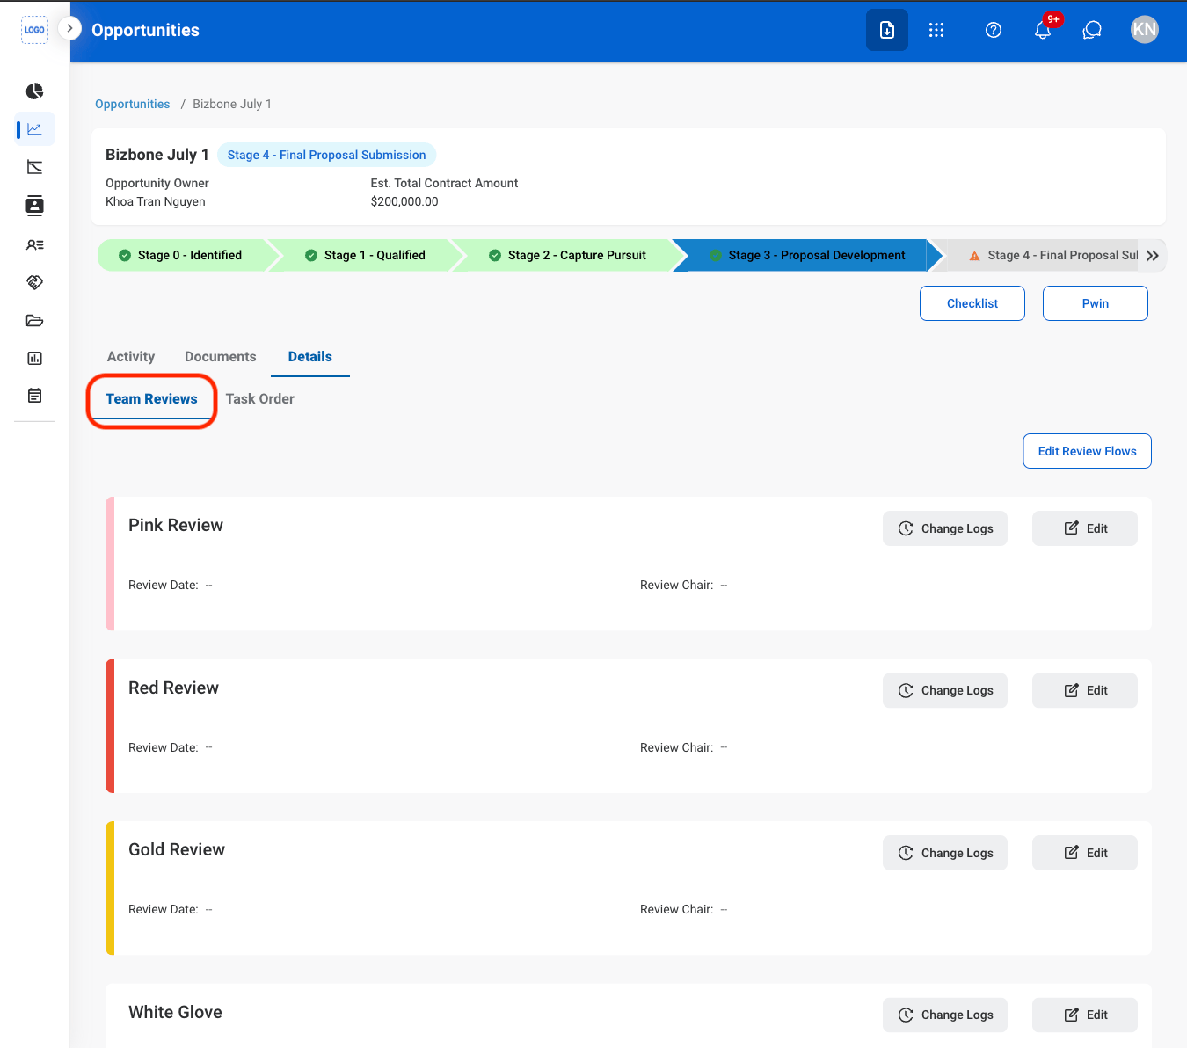Select Stage 1 - Qualified step
This screenshot has width=1187, height=1048.
click(x=366, y=255)
